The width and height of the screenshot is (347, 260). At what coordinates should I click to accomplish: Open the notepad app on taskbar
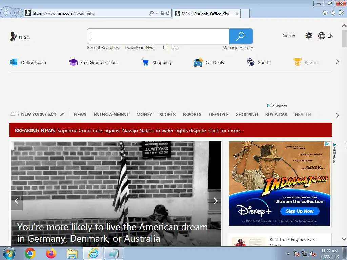click(114, 253)
